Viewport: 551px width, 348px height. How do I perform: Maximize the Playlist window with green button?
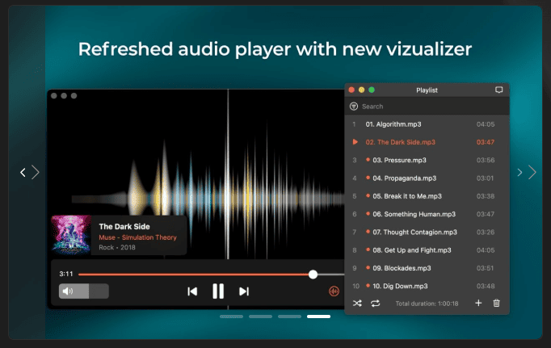[x=372, y=90]
